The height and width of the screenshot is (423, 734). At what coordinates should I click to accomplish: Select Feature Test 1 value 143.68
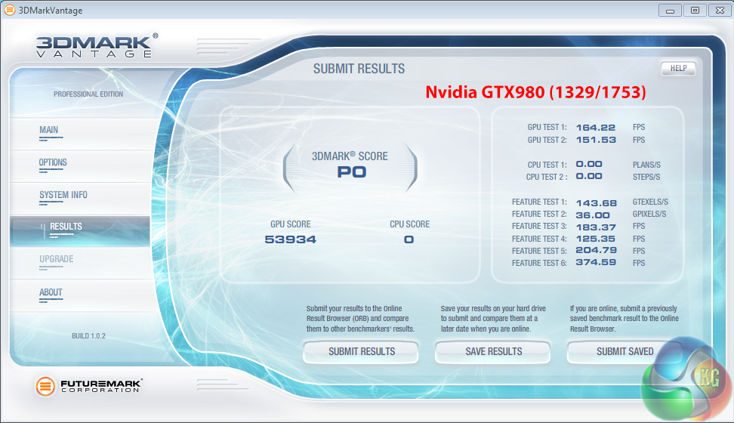tap(596, 203)
